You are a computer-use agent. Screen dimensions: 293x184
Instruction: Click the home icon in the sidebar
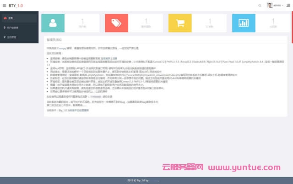point(5,18)
